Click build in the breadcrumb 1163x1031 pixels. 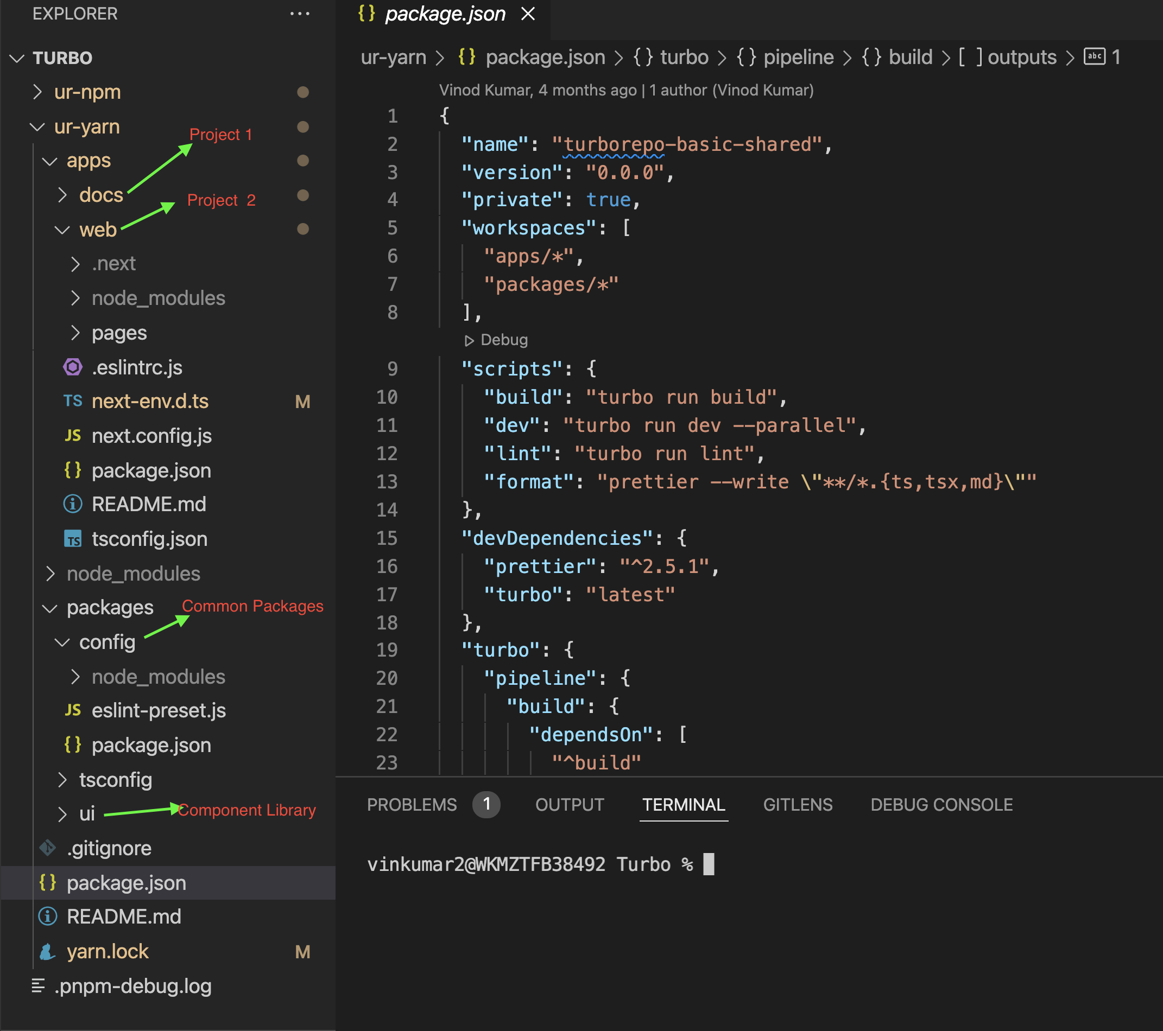click(911, 58)
